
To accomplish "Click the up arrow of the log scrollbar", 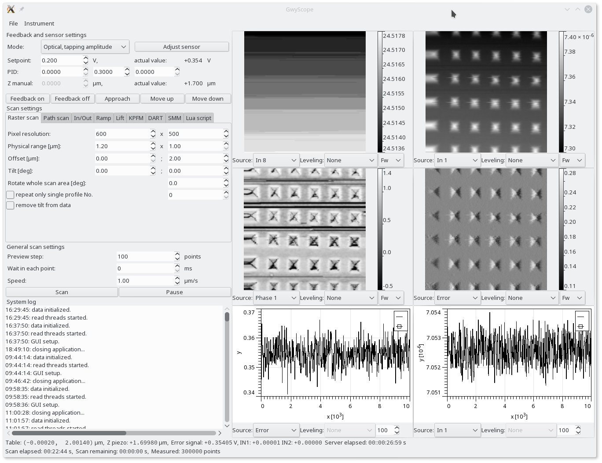I will (x=227, y=308).
